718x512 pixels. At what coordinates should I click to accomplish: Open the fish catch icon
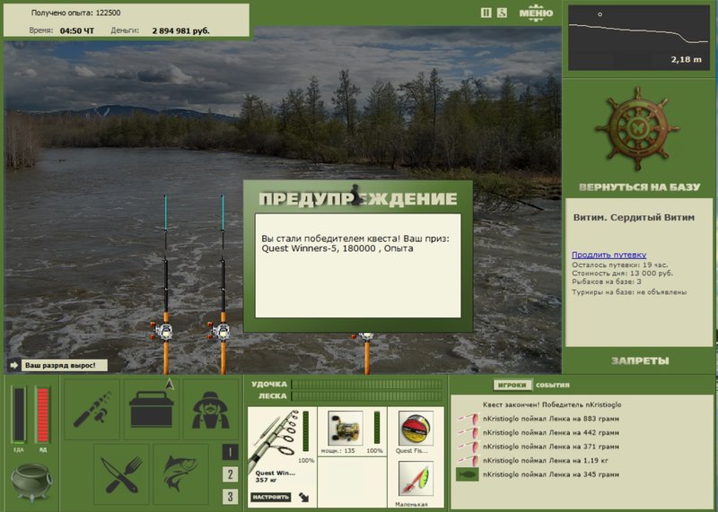point(181,474)
